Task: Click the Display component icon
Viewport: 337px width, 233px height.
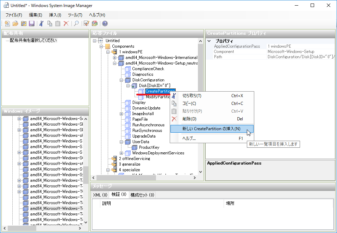Action: point(128,102)
